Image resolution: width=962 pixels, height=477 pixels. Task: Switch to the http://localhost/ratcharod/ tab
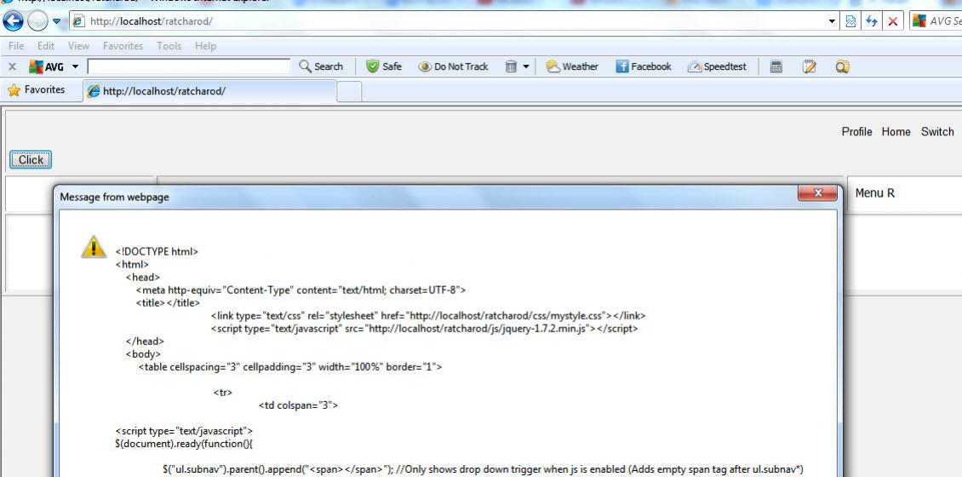tap(209, 91)
